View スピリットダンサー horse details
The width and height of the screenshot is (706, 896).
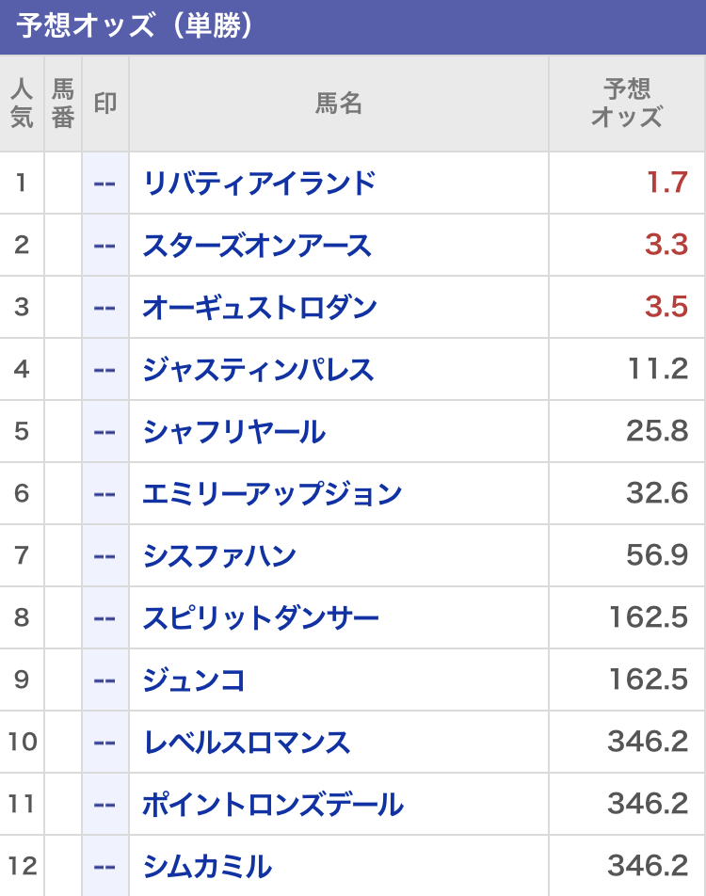(x=261, y=618)
